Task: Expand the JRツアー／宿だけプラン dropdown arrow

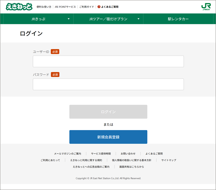Action: coord(139,19)
